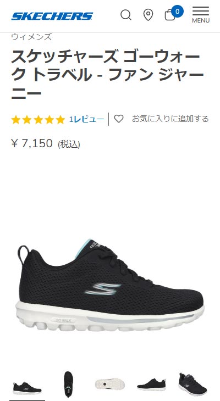Open the ウィメンズ breadcrumb link
Image resolution: width=220 pixels, height=401 pixels.
pos(31,37)
